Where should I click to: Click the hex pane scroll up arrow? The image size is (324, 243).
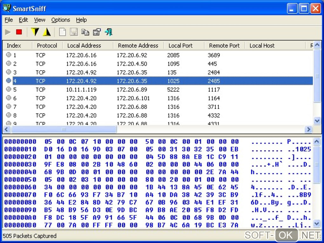317,141
